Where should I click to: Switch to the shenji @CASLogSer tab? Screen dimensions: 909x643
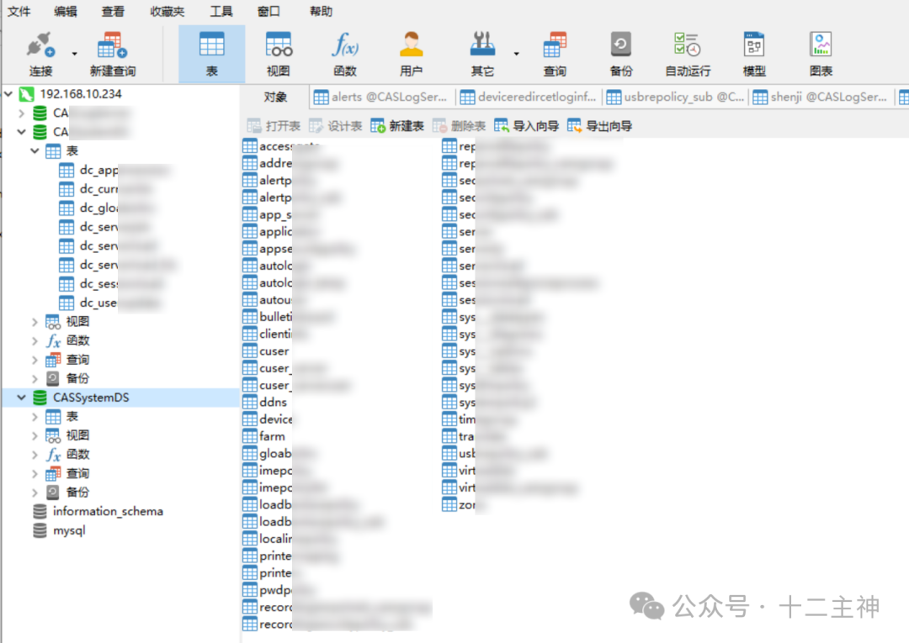pyautogui.click(x=821, y=98)
